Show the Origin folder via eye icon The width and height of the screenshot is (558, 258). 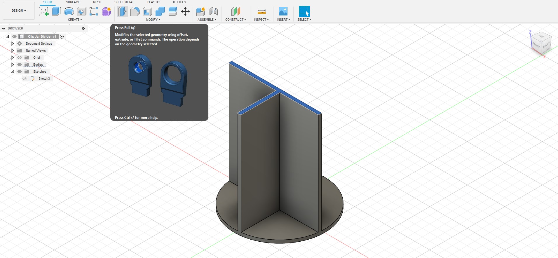tap(20, 57)
